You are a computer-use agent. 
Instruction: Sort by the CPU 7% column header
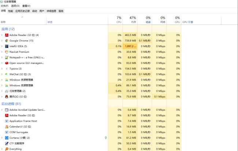pos(115,20)
